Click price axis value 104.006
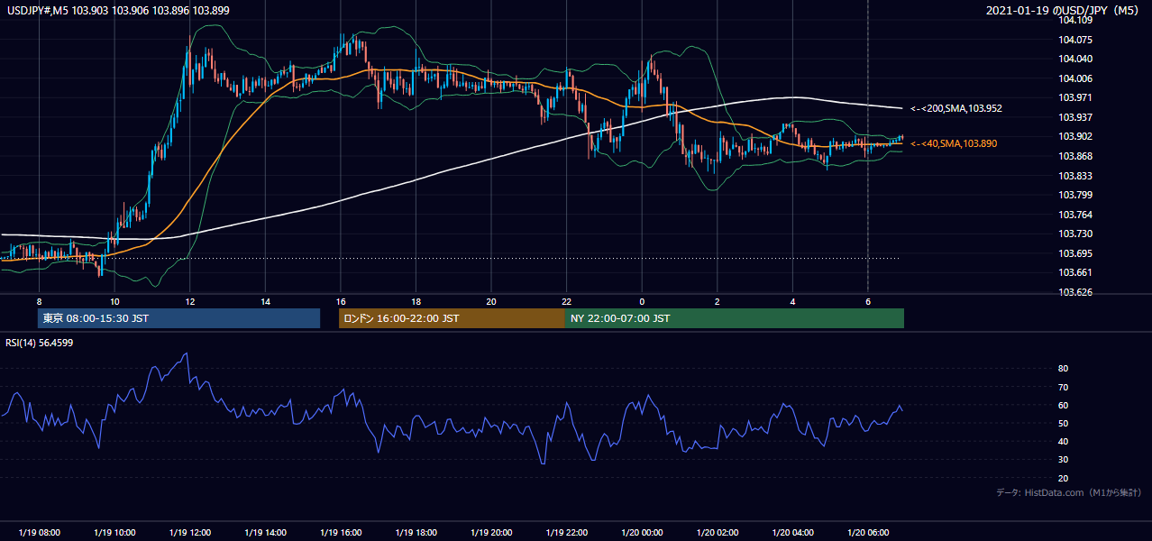Viewport: 1152px width, 541px height. (1077, 78)
